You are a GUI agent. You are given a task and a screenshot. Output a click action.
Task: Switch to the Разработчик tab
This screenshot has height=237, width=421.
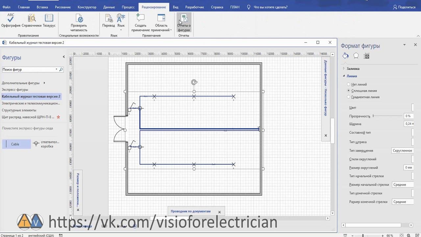[x=194, y=7]
